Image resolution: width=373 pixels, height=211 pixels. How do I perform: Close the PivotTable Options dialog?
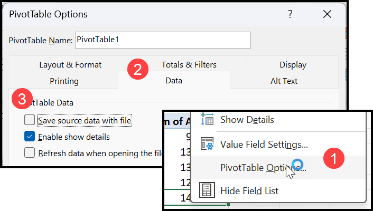(328, 14)
